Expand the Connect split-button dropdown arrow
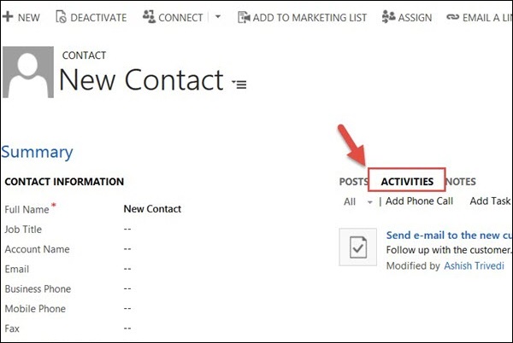The image size is (513, 343). pyautogui.click(x=217, y=17)
